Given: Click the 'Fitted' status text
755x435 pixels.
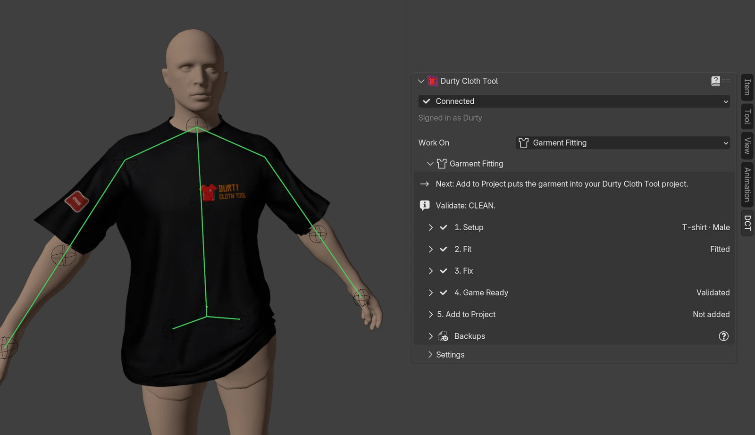Looking at the screenshot, I should coord(720,249).
